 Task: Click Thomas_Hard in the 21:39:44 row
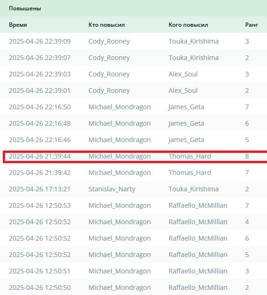click(x=190, y=156)
